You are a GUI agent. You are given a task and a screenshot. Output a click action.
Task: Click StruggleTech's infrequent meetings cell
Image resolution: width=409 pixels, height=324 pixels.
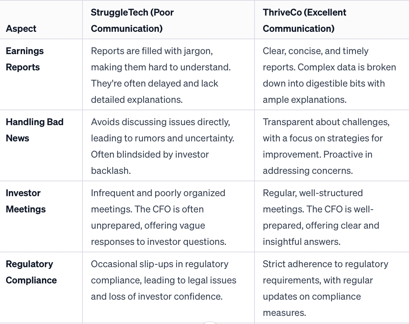point(158,217)
